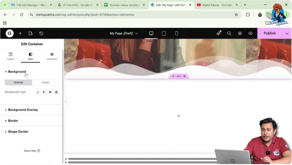Select the Slideshow background type
The width and height of the screenshot is (292, 165).
coord(56,92)
